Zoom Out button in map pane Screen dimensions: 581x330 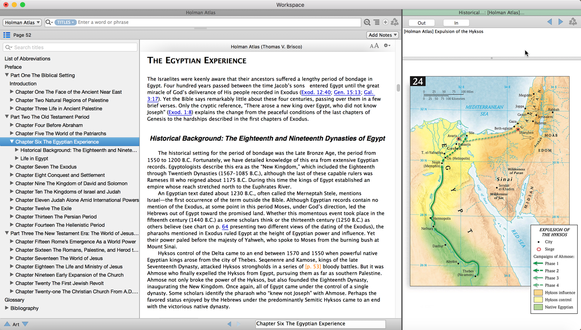(x=422, y=23)
